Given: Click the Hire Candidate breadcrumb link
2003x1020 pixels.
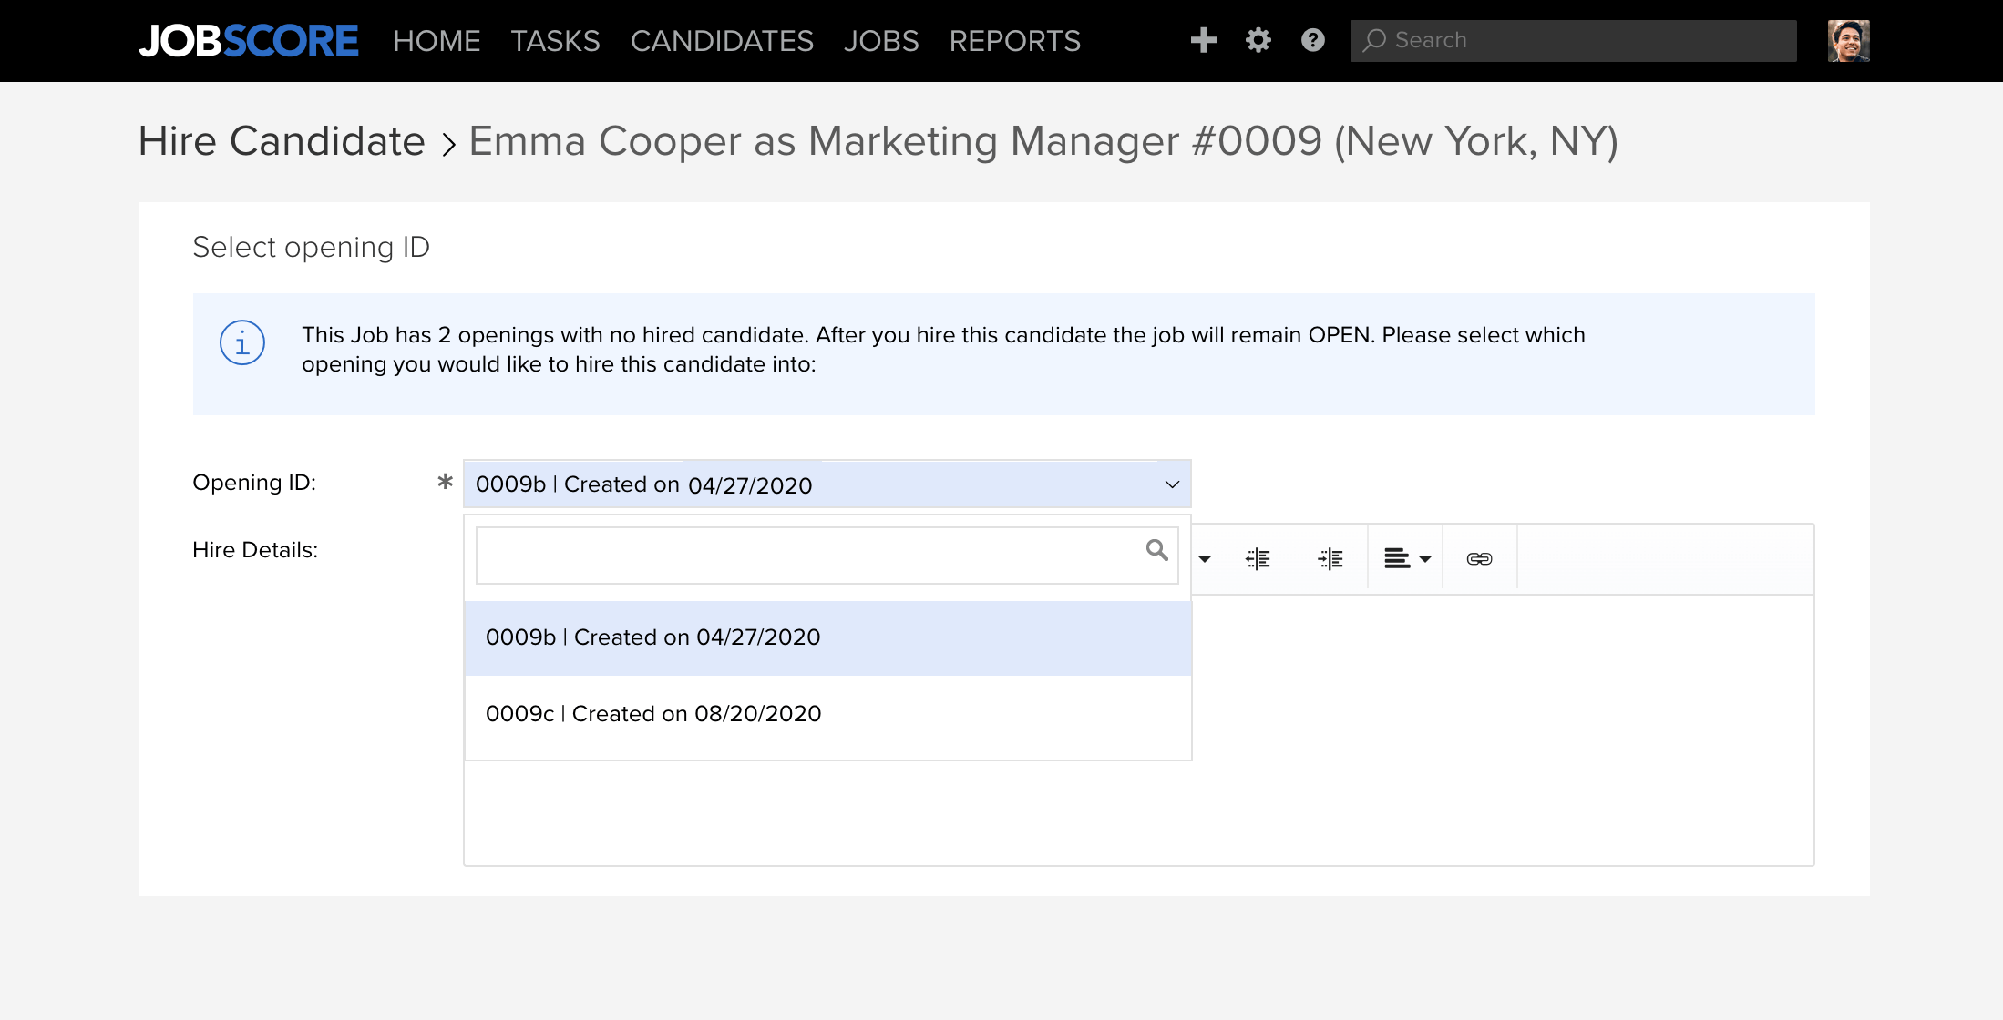Looking at the screenshot, I should point(282,141).
